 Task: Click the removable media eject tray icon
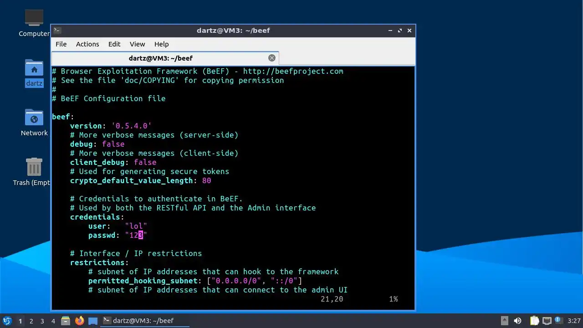pyautogui.click(x=504, y=321)
